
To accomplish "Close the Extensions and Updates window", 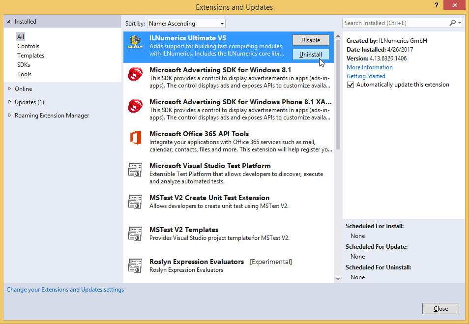I will click(454, 5).
